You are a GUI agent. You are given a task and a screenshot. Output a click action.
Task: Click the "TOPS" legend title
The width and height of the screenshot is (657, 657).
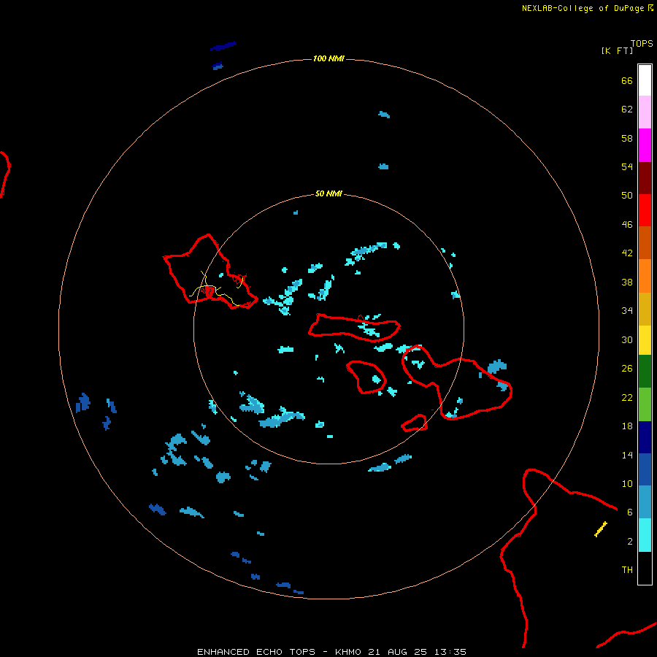coord(642,43)
